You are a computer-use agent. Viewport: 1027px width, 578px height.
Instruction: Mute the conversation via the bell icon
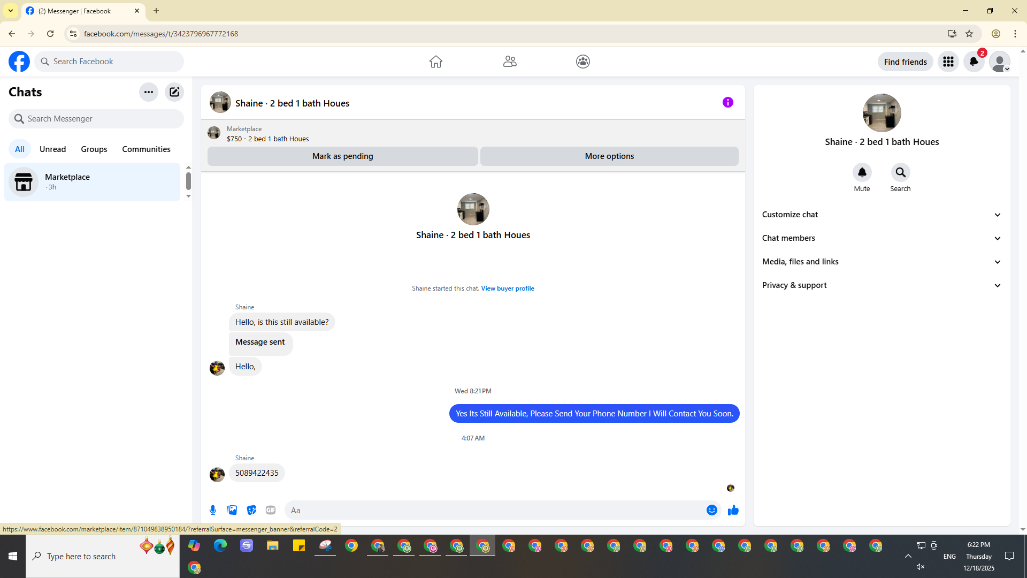[862, 172]
